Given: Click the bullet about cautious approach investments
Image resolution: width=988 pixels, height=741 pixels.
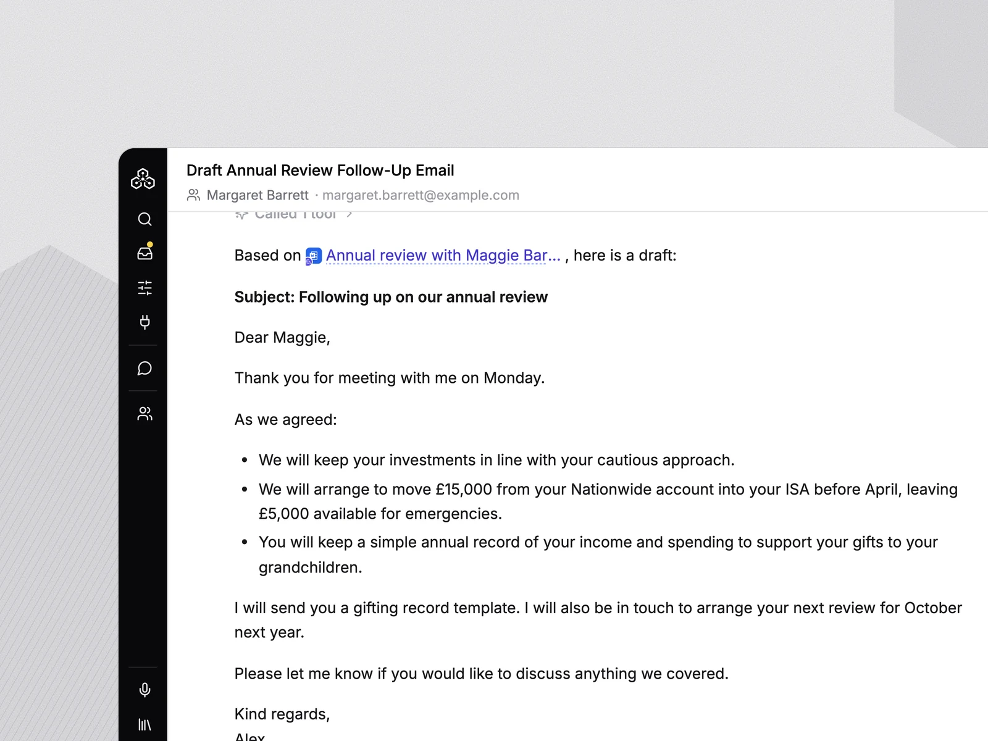Looking at the screenshot, I should coord(496,460).
